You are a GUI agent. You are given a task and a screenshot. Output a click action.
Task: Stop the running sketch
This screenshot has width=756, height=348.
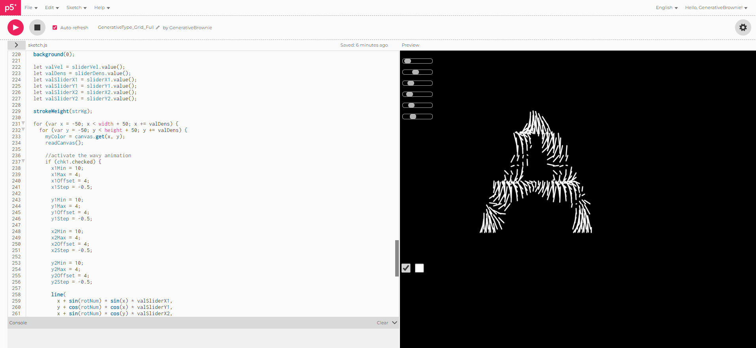click(37, 27)
